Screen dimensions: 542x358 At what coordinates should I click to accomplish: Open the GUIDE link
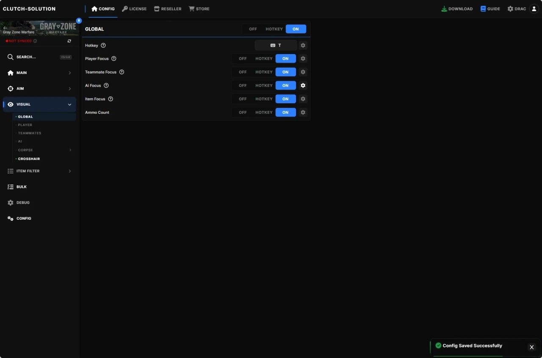[x=490, y=9]
